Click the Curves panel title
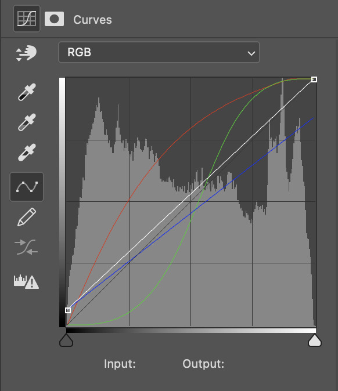 [x=92, y=20]
